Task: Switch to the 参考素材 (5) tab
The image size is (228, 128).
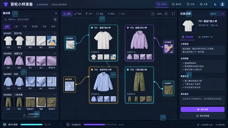Action: coord(205,37)
